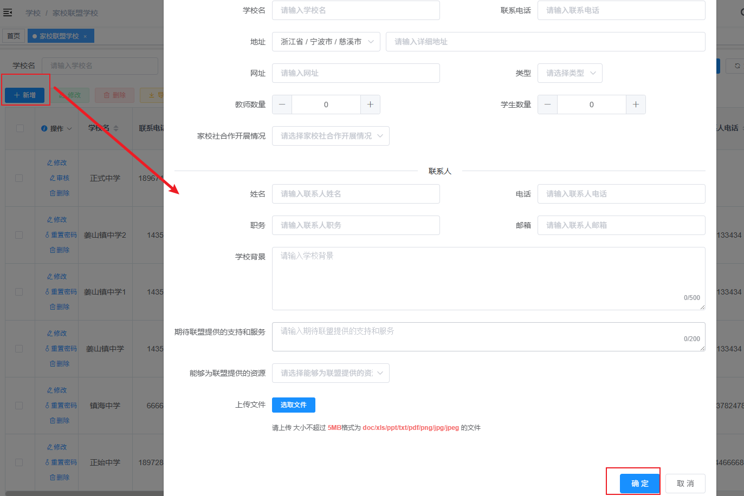Open the 地址 region cascader dropdown
744x496 pixels.
[326, 42]
